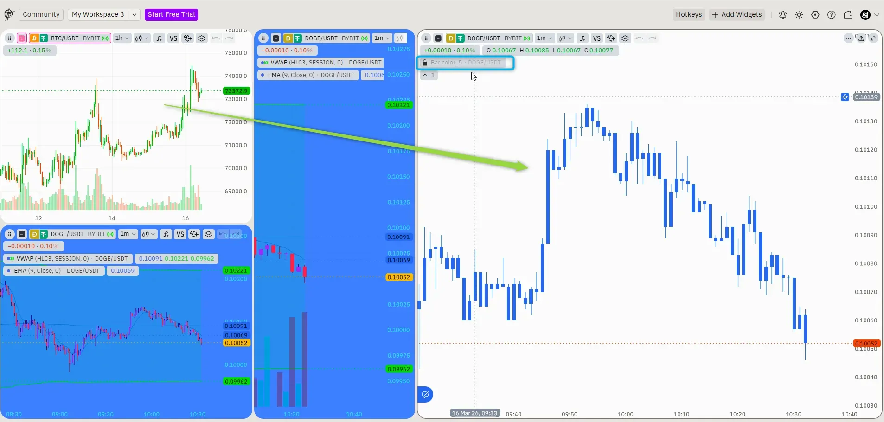This screenshot has width=884, height=422.
Task: Open the wallet icon in top bar
Action: click(848, 15)
